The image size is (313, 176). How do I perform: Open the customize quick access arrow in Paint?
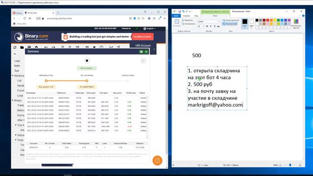coord(190,11)
